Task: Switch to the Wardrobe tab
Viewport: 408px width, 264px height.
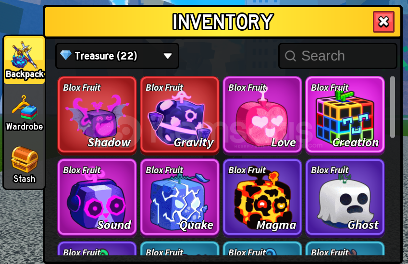Action: click(24, 113)
